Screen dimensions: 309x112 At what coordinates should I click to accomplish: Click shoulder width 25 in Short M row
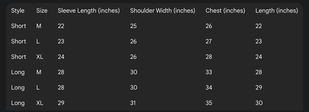[x=133, y=26]
